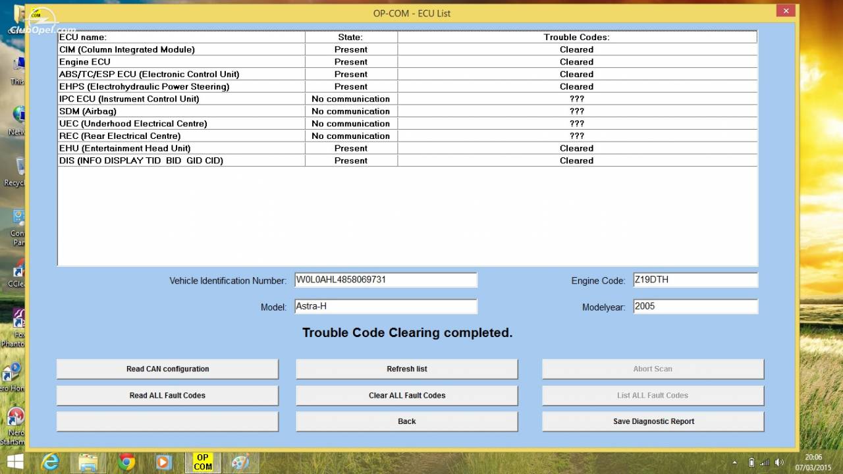This screenshot has height=474, width=843.
Task: Select the CCleaner desktop shortcut
Action: pos(16,273)
